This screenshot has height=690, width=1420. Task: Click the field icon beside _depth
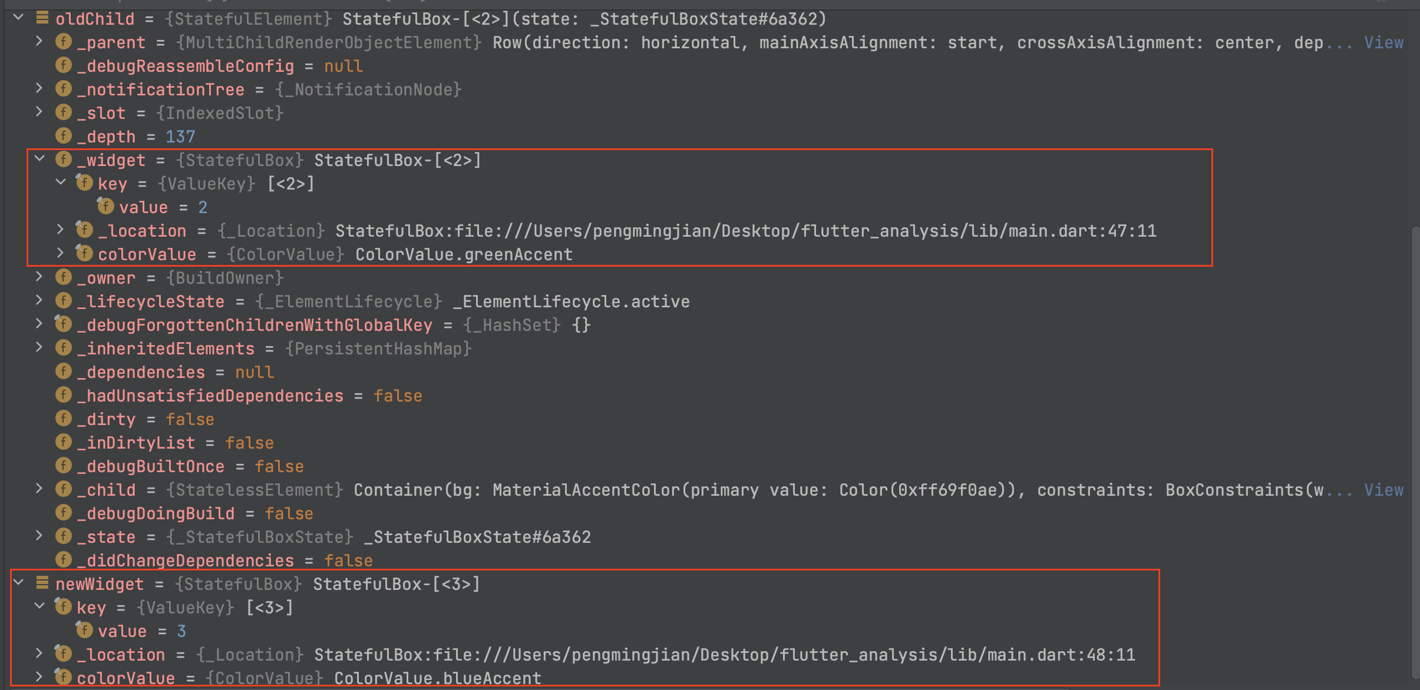point(64,136)
